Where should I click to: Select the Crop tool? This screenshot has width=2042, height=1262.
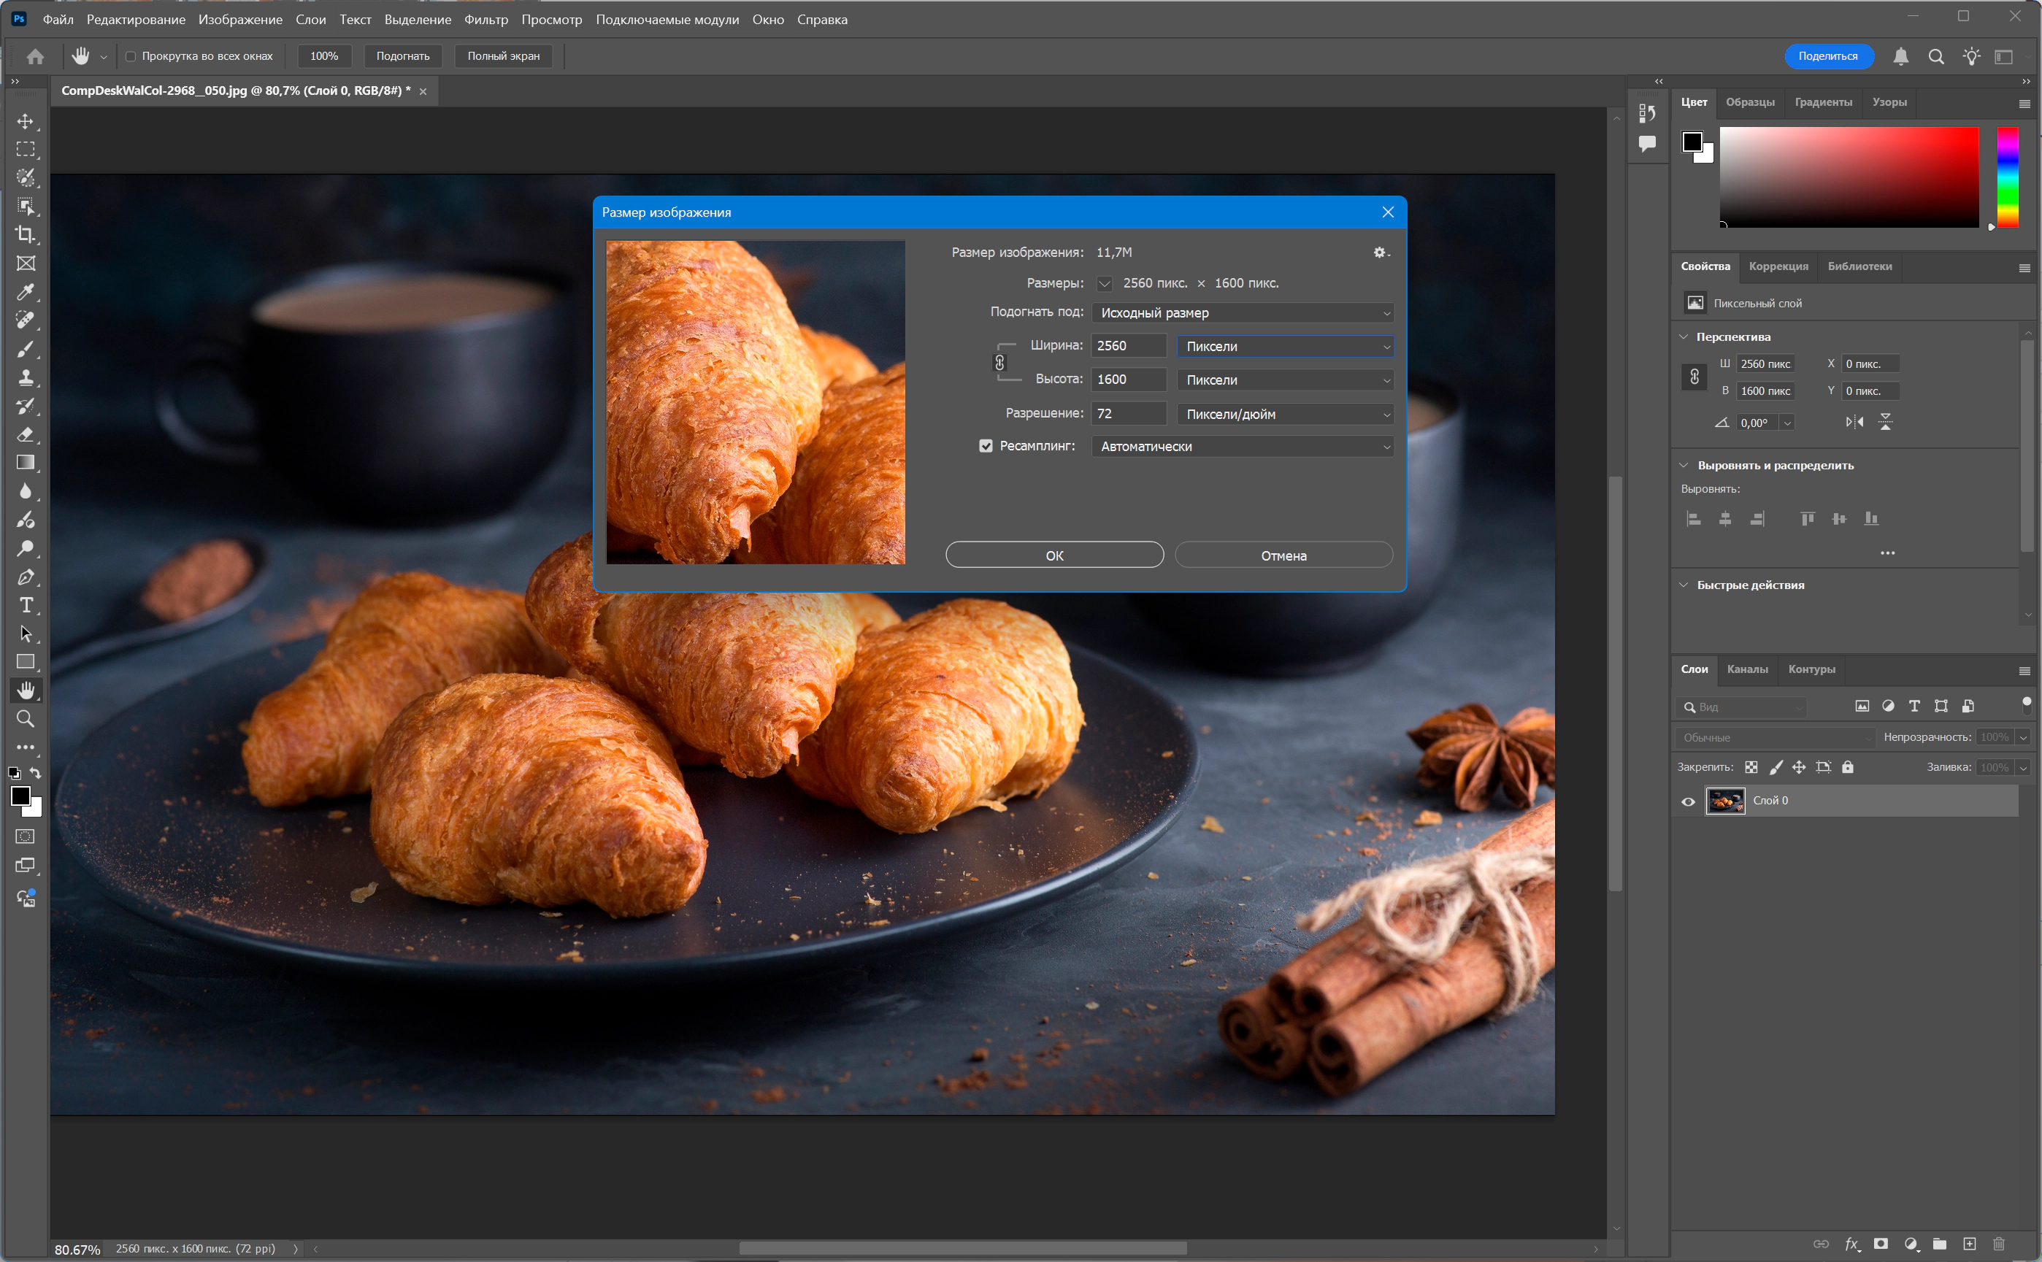(26, 234)
